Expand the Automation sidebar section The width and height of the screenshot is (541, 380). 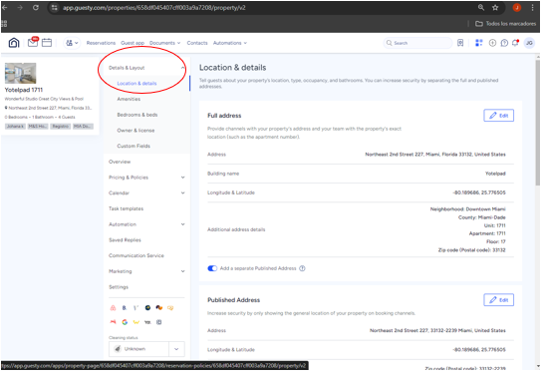pos(147,224)
